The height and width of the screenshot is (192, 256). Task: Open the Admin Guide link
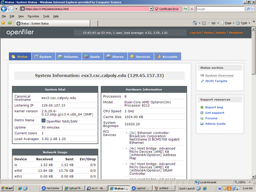[215, 124]
